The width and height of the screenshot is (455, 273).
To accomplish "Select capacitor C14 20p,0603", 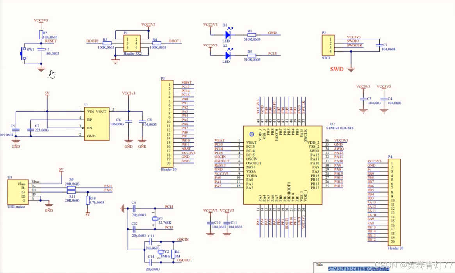I will point(151,262).
